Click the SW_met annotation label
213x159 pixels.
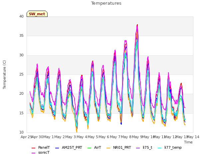coord(37,14)
